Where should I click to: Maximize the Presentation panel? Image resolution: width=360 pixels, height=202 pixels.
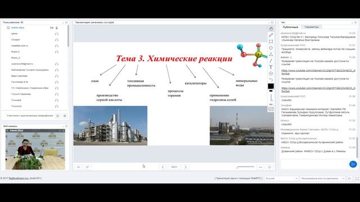272,22
